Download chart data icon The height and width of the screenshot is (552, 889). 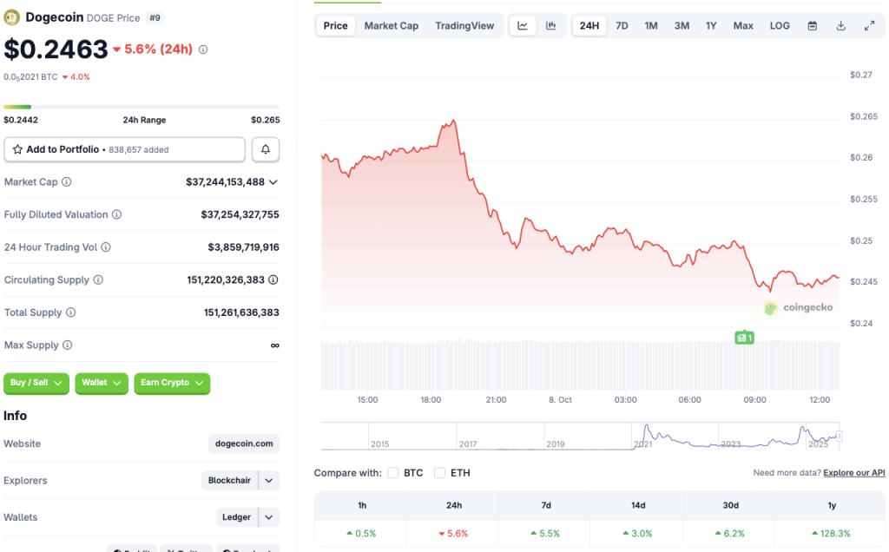coord(841,26)
